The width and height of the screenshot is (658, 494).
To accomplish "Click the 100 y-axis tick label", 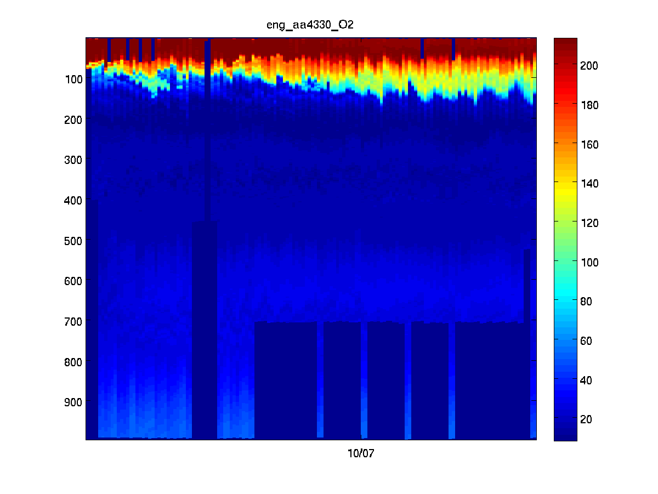I will (x=73, y=80).
